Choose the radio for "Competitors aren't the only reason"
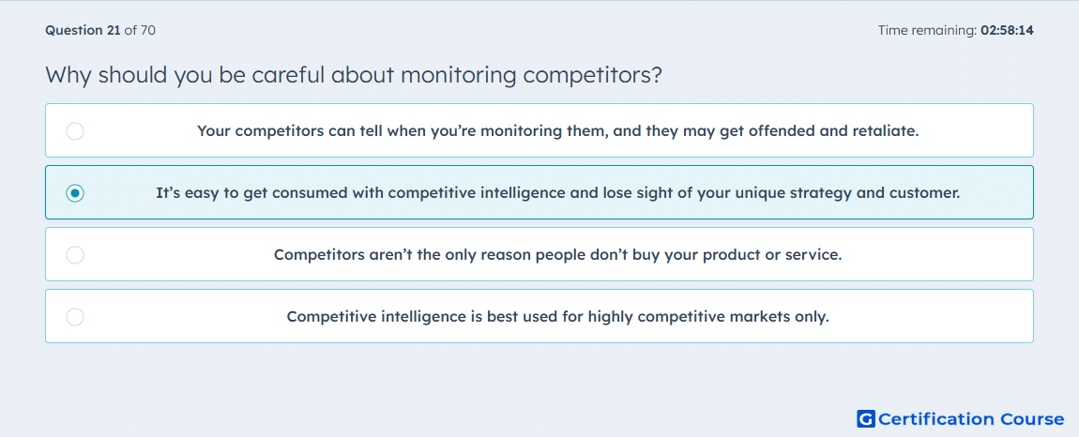 [75, 255]
